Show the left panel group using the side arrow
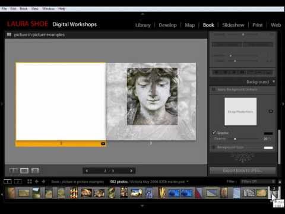The image size is (285, 214). click(x=2, y=103)
